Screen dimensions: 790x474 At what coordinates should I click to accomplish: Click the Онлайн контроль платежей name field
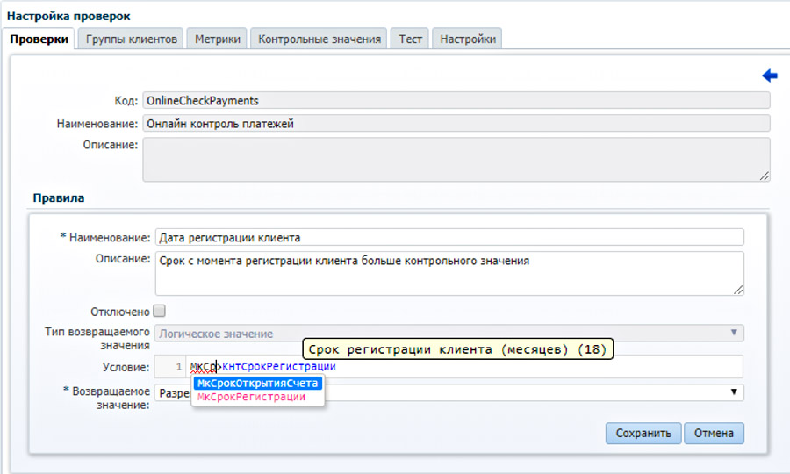[x=456, y=124]
